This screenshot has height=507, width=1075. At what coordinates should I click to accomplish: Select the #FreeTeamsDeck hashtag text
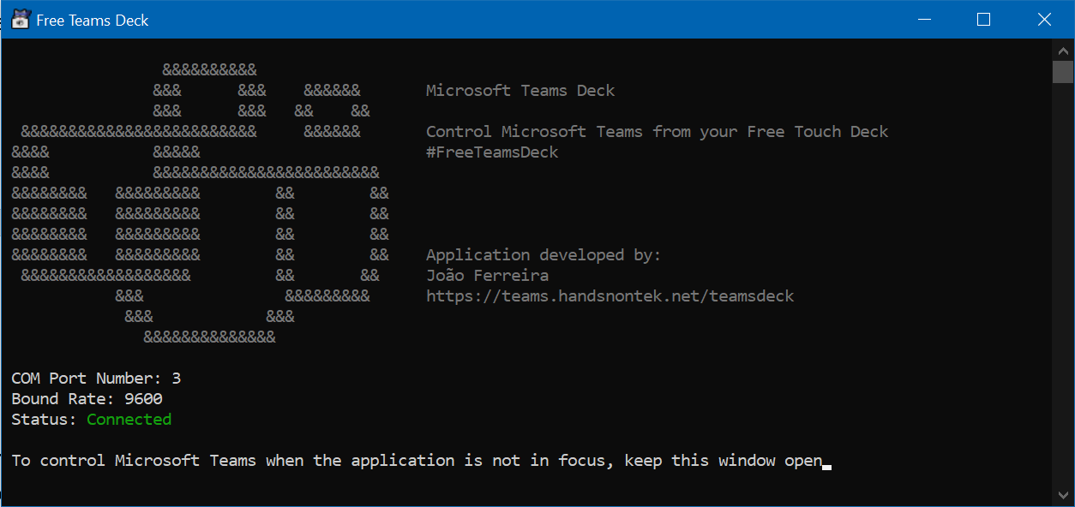tap(492, 152)
